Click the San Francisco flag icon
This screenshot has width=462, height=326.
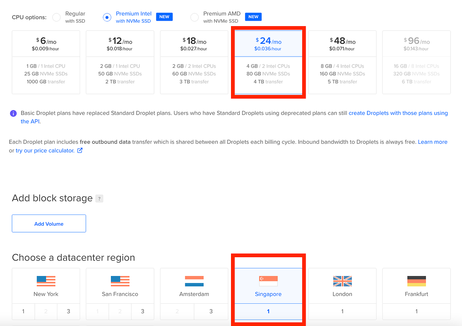pos(120,281)
